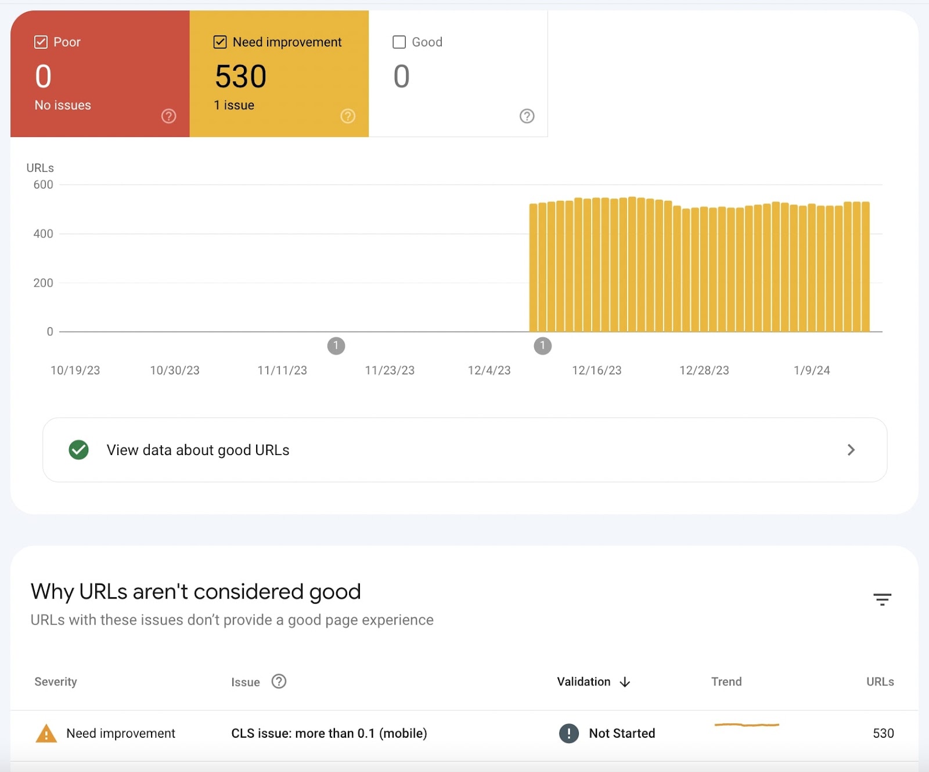
Task: Open the Issue column help icon
Action: click(x=279, y=682)
